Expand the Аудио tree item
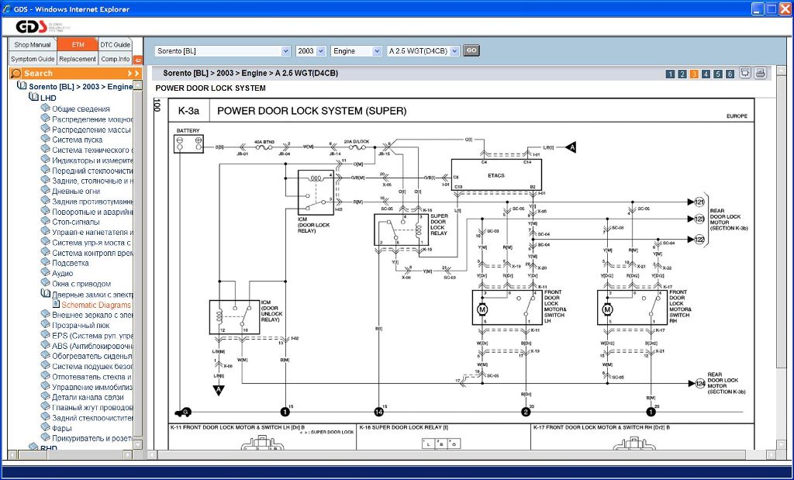The height and width of the screenshot is (480, 794). coord(62,273)
